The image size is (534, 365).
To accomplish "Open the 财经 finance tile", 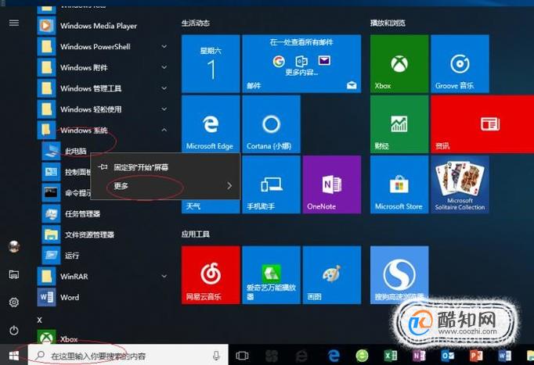I will 399,123.
